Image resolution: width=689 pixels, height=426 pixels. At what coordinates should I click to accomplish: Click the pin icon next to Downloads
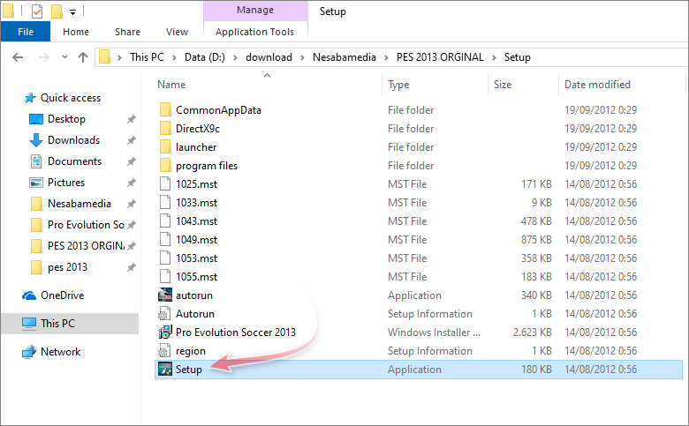point(132,140)
